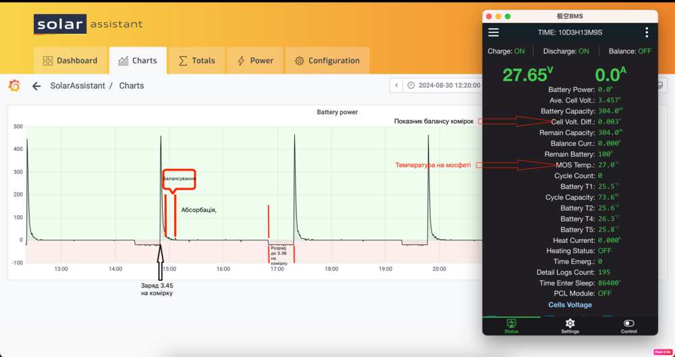Screen dimensions: 675x357
Task: Open the Settings gear in BMS bottom bar
Action: (x=570, y=324)
